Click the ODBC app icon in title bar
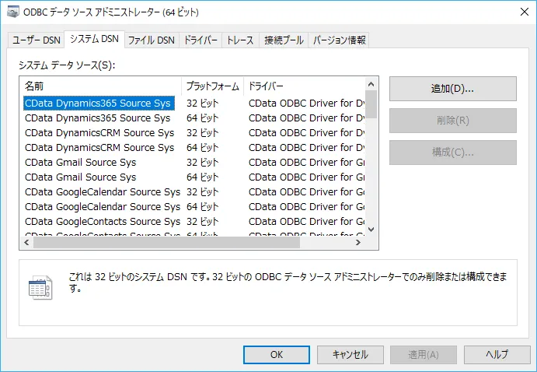This screenshot has height=372, width=537. click(x=13, y=12)
